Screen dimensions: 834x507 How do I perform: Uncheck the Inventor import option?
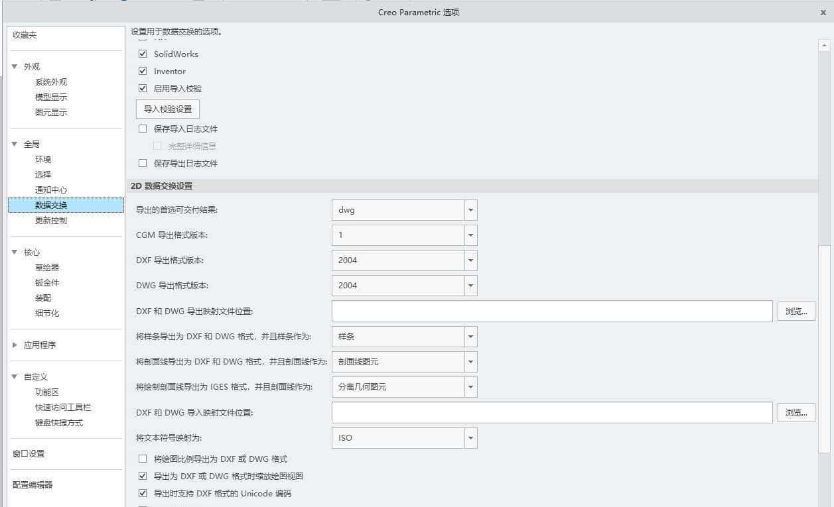(143, 71)
